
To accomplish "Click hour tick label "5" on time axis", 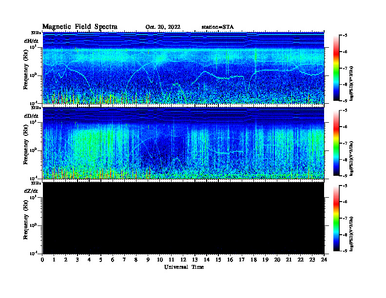I will pyautogui.click(x=101, y=260).
